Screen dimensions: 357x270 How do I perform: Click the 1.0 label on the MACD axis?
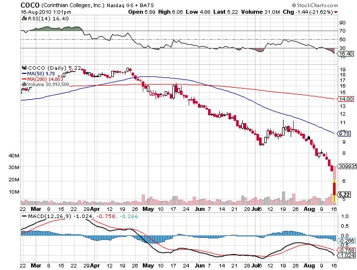345,217
